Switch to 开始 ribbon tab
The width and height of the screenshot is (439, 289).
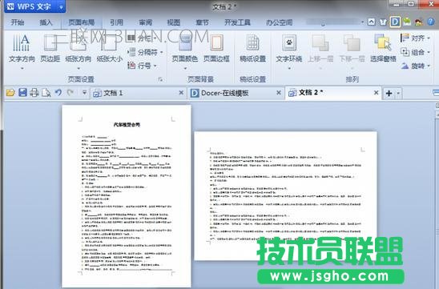[18, 22]
